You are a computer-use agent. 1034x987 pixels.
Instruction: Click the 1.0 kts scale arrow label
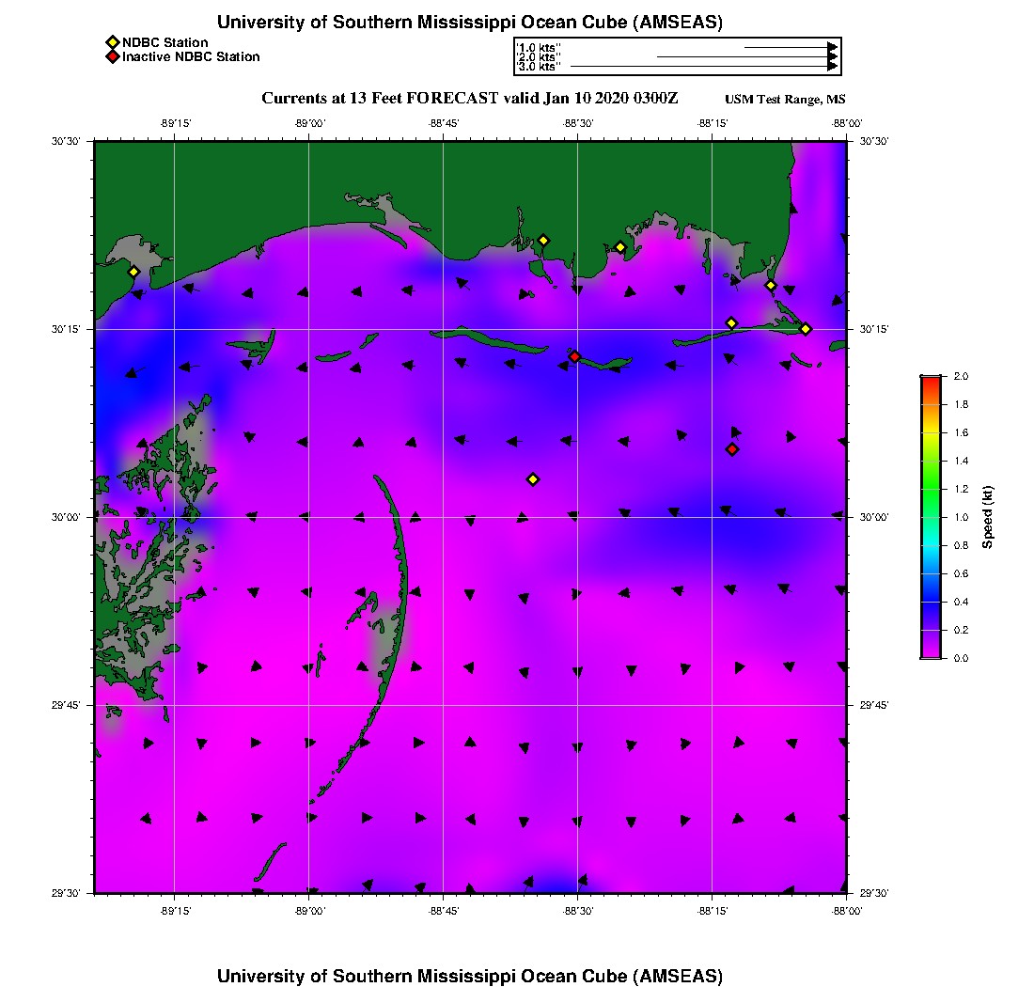pyautogui.click(x=540, y=47)
